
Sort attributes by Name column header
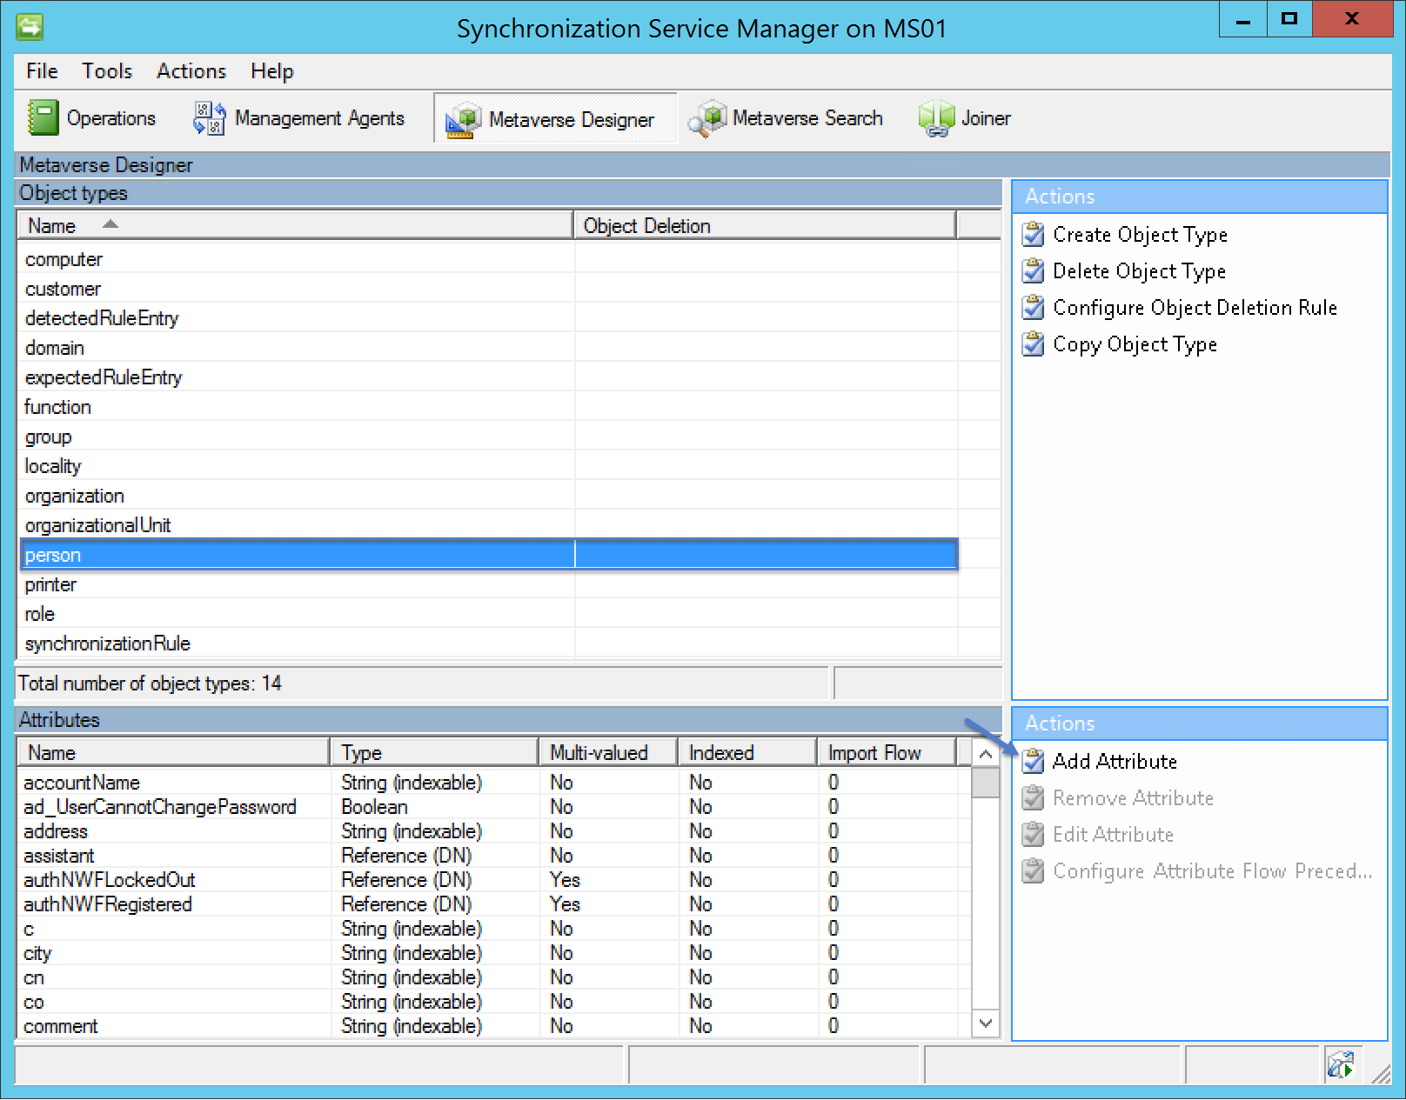click(x=173, y=753)
